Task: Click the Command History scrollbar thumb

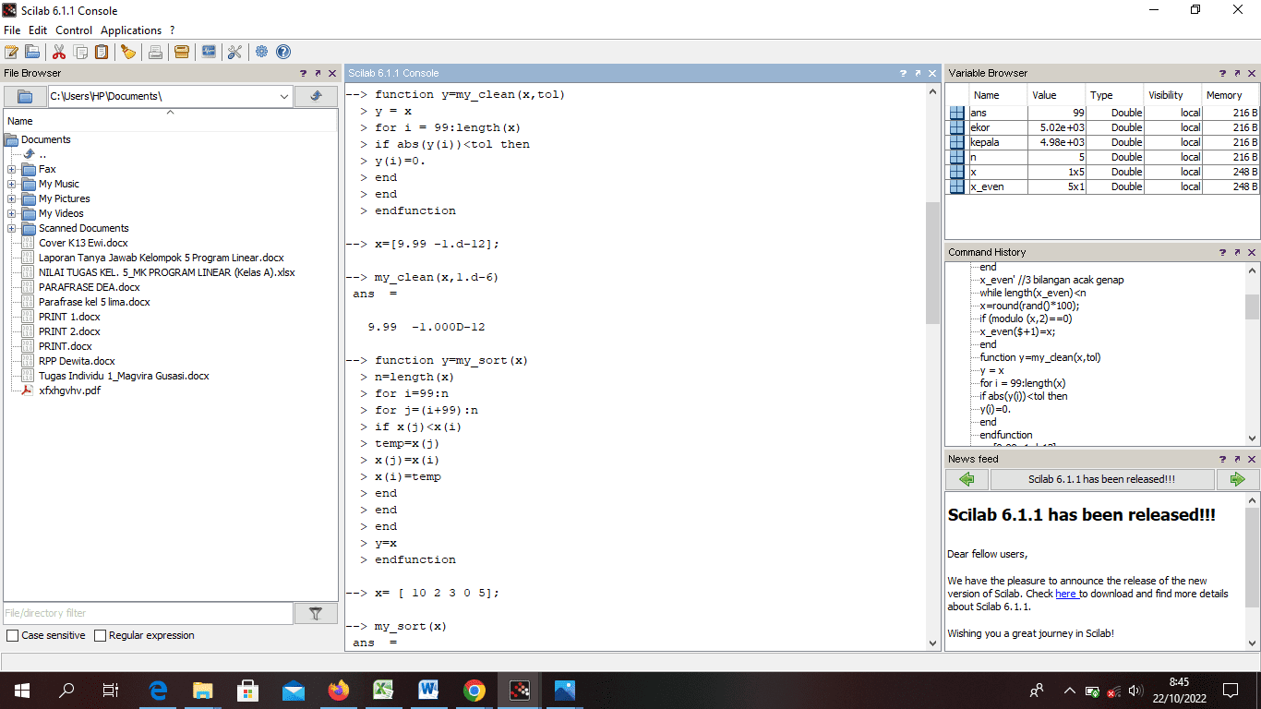Action: pos(1252,306)
